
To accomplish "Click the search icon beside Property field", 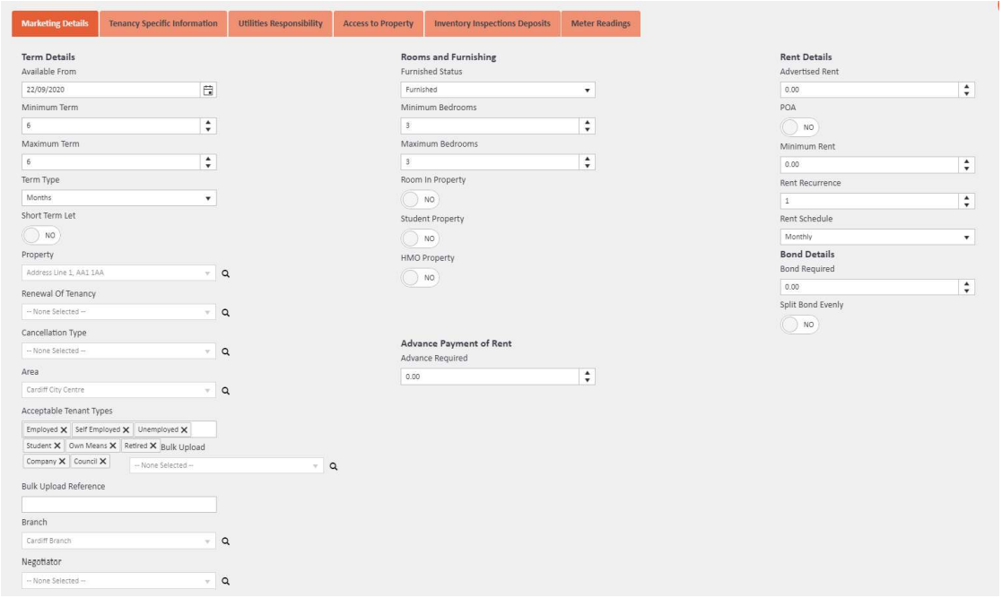I will (x=226, y=273).
